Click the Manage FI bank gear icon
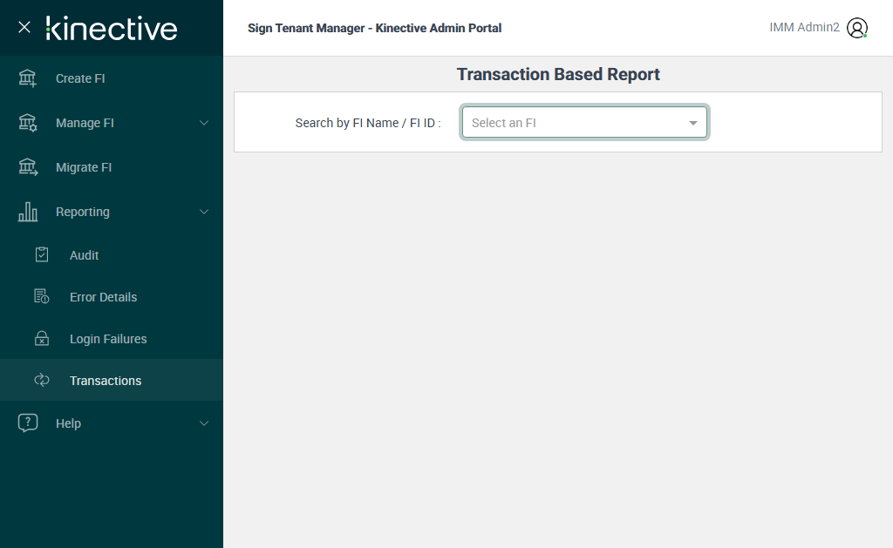Image resolution: width=893 pixels, height=548 pixels. pyautogui.click(x=27, y=122)
